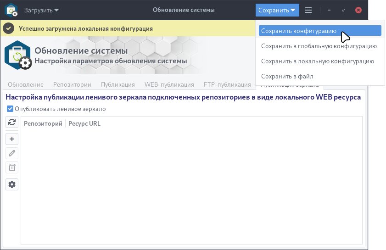Viewport: 386px width, 250px height.
Task: Open the 'FTP-публикация' tab
Action: pyautogui.click(x=227, y=85)
